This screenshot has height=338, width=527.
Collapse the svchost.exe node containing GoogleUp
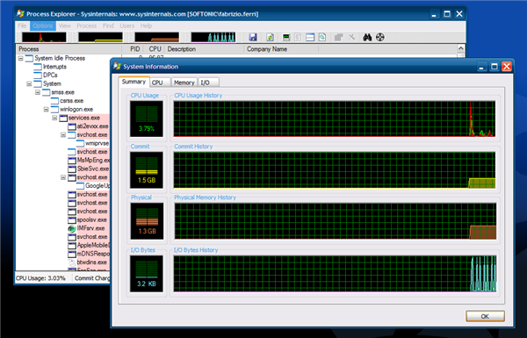[x=63, y=177]
